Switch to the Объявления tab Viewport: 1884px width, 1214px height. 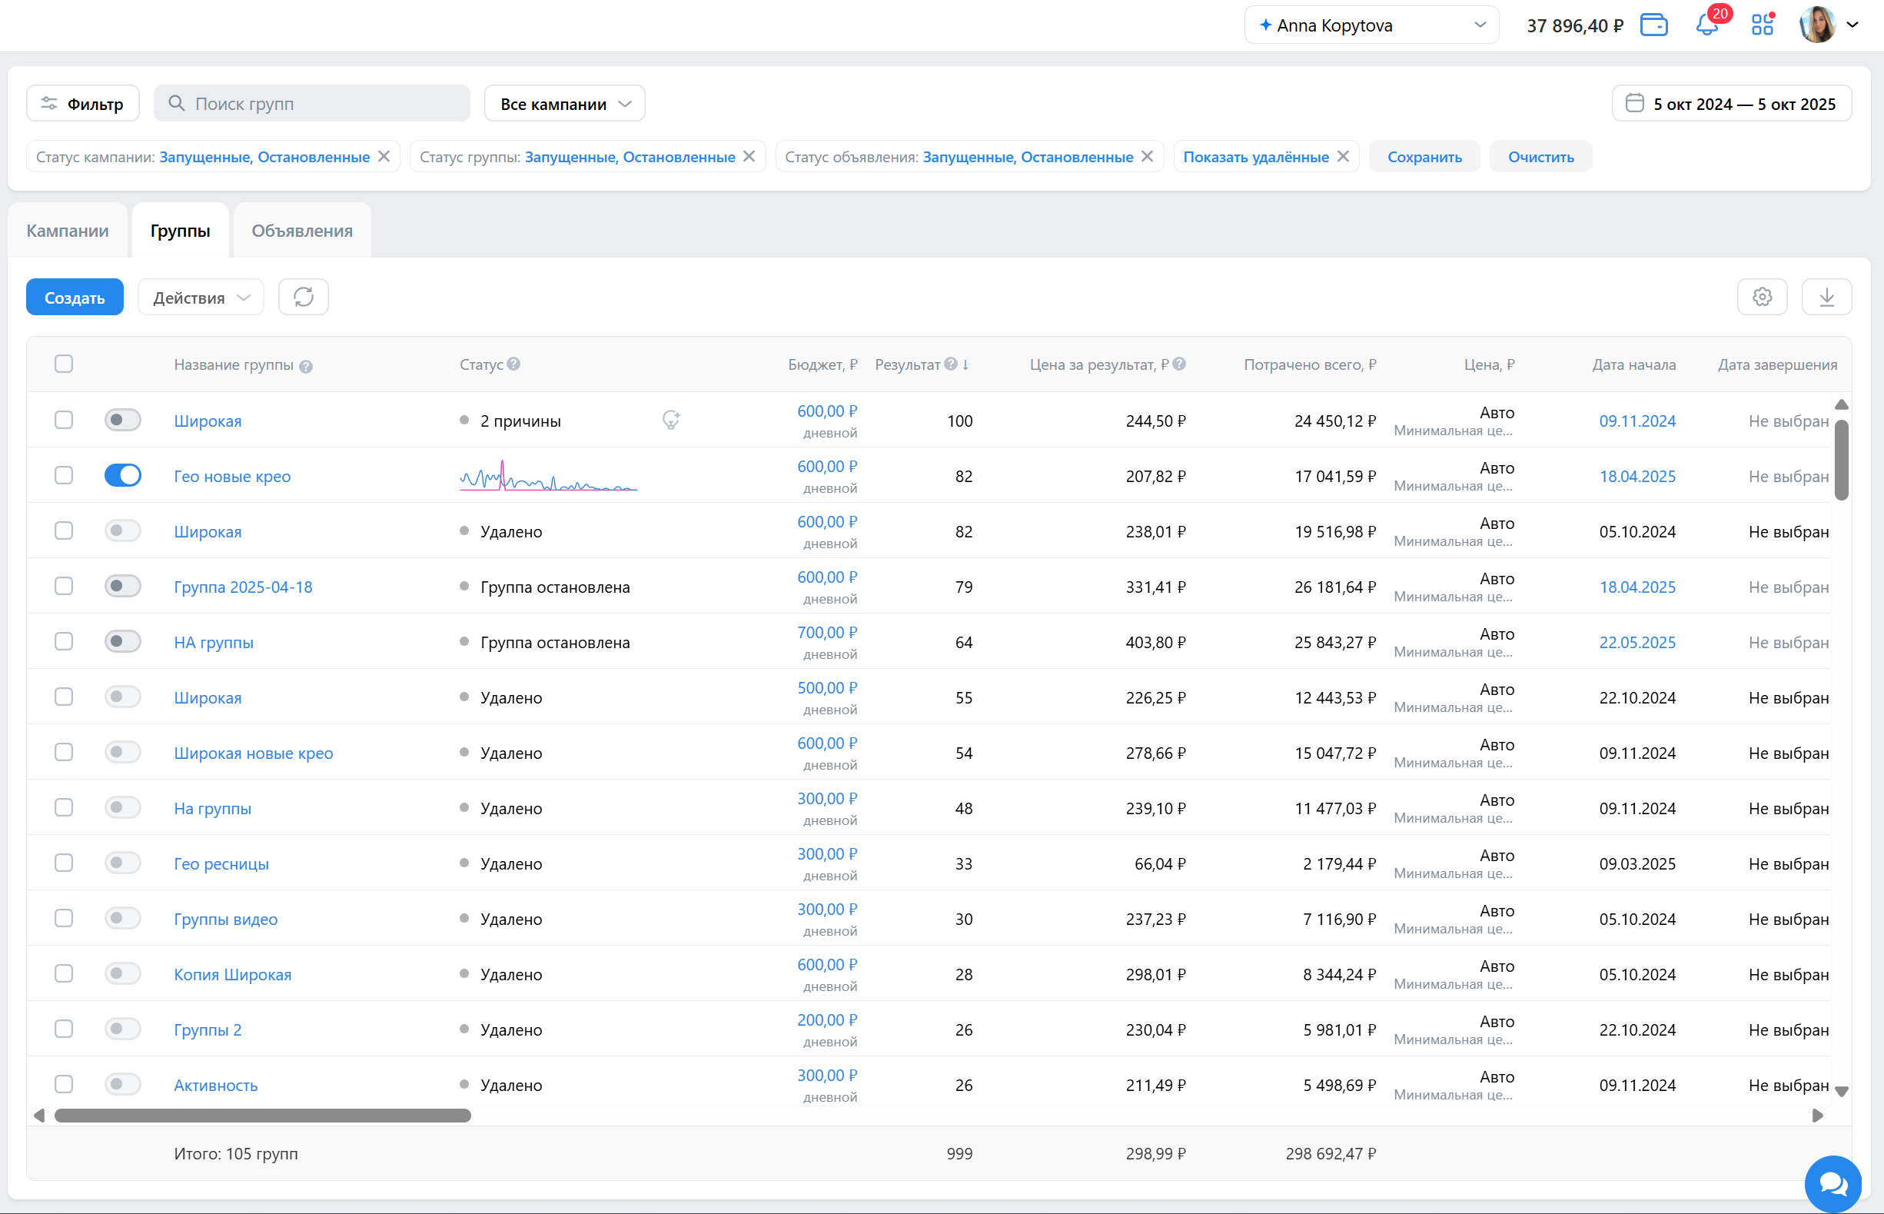click(302, 231)
